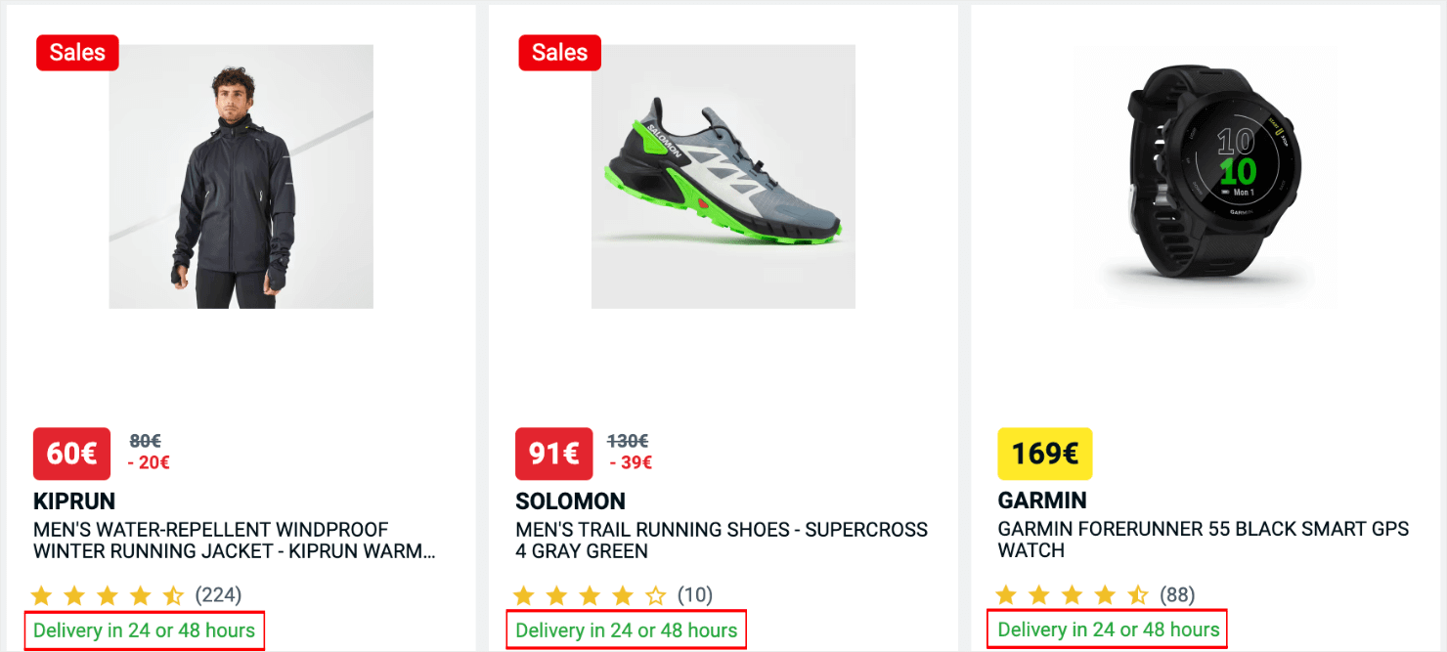This screenshot has width=1447, height=652.
Task: View the Garmin Forerunner watch image
Action: pyautogui.click(x=1206, y=177)
